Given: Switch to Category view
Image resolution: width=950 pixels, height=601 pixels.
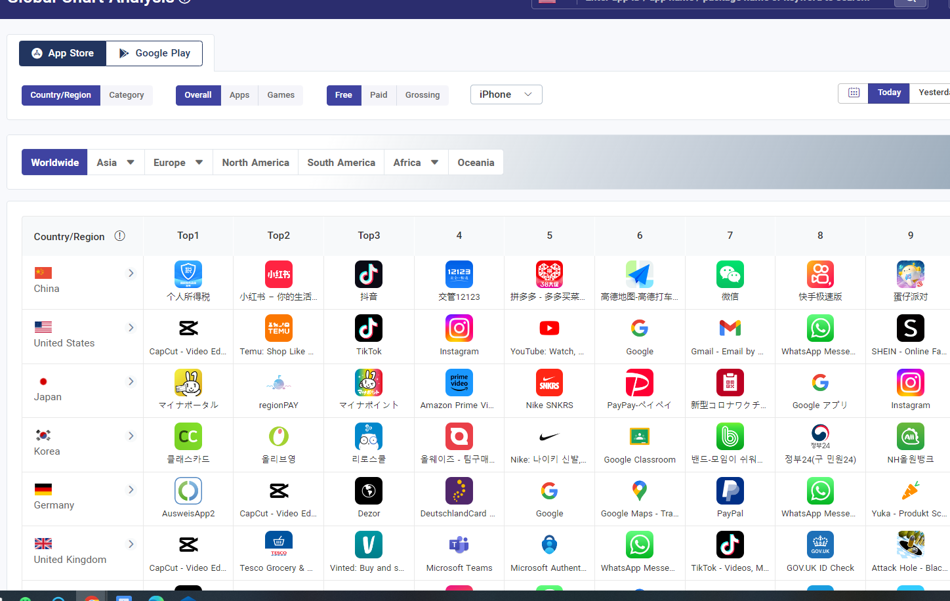Looking at the screenshot, I should [127, 95].
